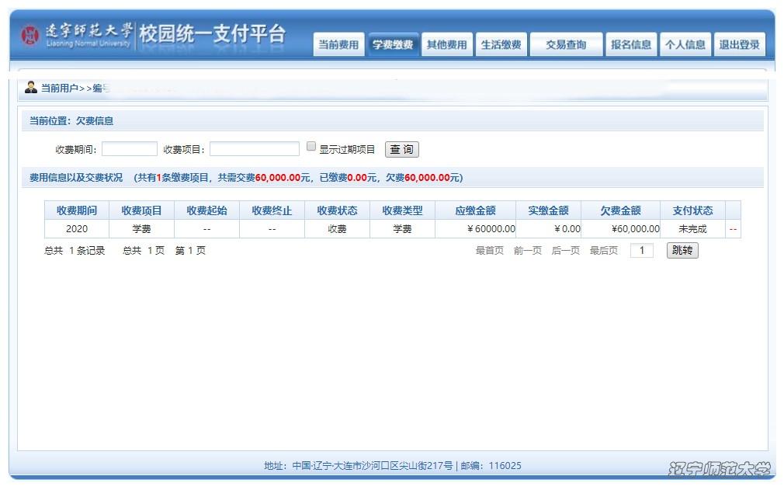The width and height of the screenshot is (784, 490).
Task: Open the 当前费用 tab
Action: coord(338,45)
